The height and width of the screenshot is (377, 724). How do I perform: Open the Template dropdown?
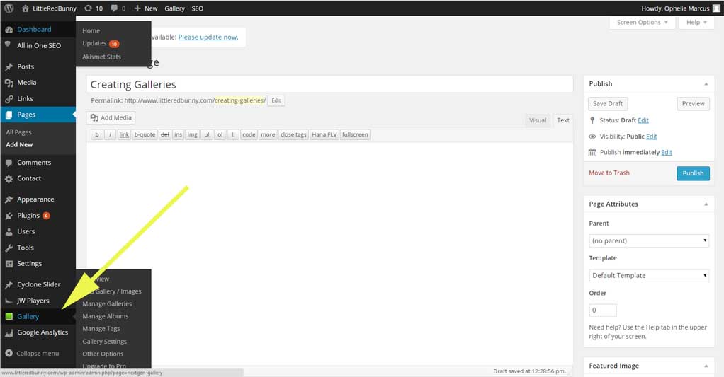pyautogui.click(x=649, y=275)
